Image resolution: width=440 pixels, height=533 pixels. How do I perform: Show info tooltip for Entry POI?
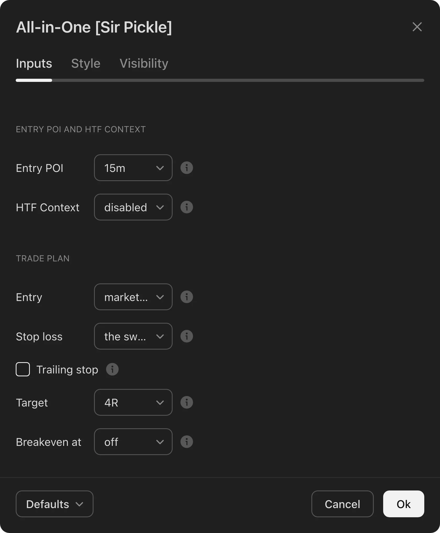pos(186,168)
